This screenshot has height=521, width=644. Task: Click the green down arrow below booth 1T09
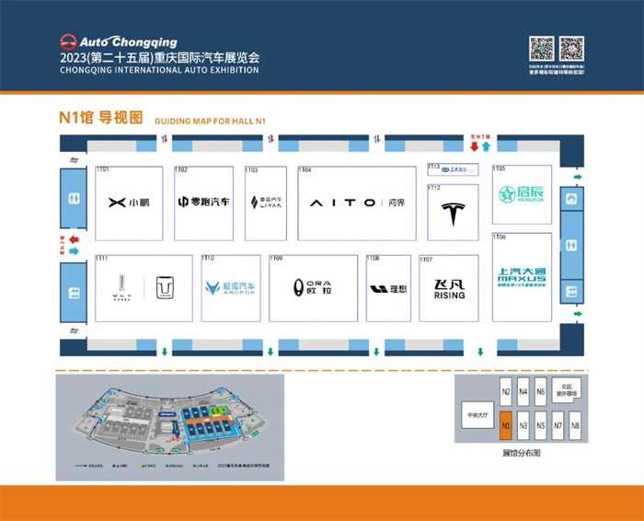click(x=270, y=352)
